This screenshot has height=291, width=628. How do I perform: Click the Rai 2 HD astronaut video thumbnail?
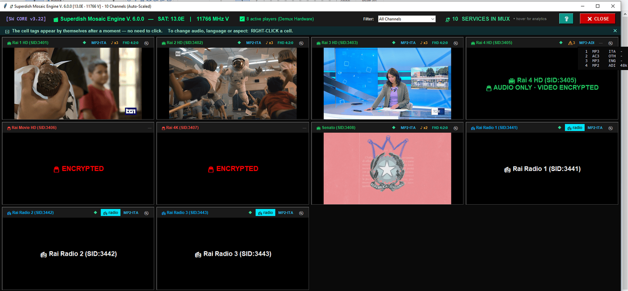233,83
